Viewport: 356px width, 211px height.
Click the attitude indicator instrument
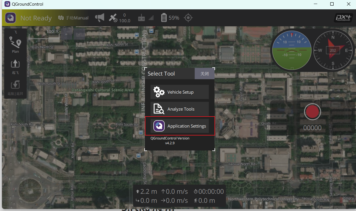coord(291,50)
